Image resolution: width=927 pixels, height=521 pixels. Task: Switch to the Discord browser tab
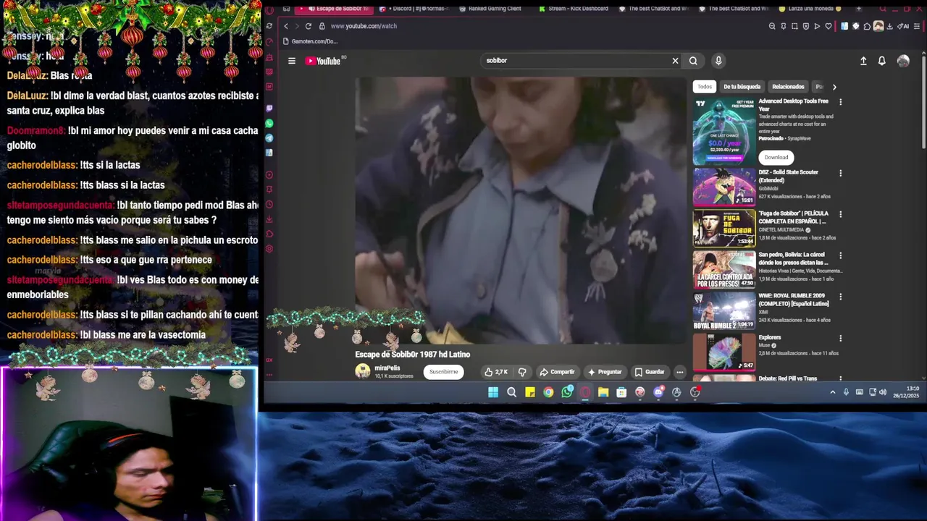[413, 9]
